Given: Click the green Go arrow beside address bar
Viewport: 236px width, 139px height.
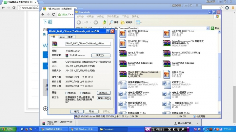Looking at the screenshot, I should pyautogui.click(x=212, y=28).
